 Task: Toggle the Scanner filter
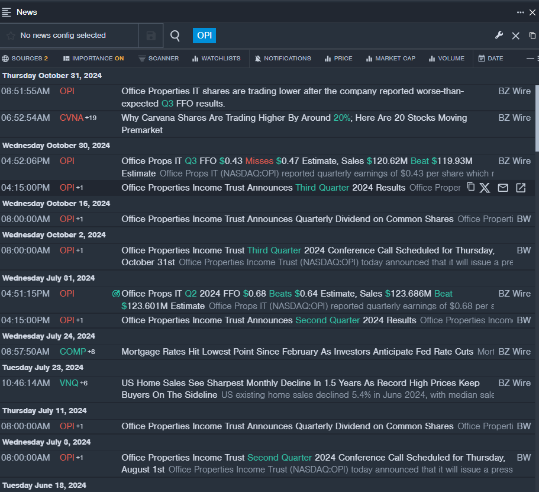pyautogui.click(x=159, y=59)
